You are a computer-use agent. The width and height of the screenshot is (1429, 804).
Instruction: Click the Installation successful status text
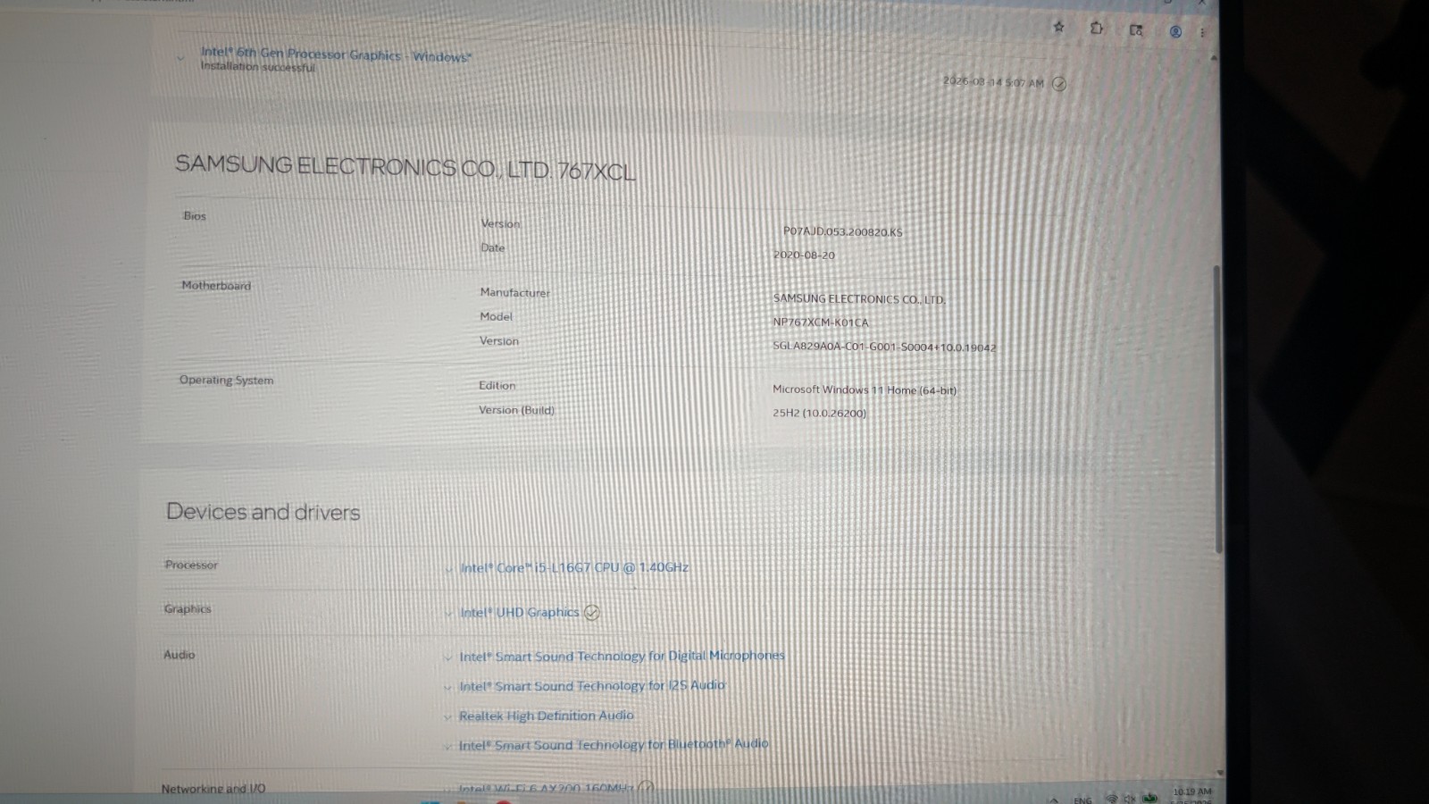[257, 67]
